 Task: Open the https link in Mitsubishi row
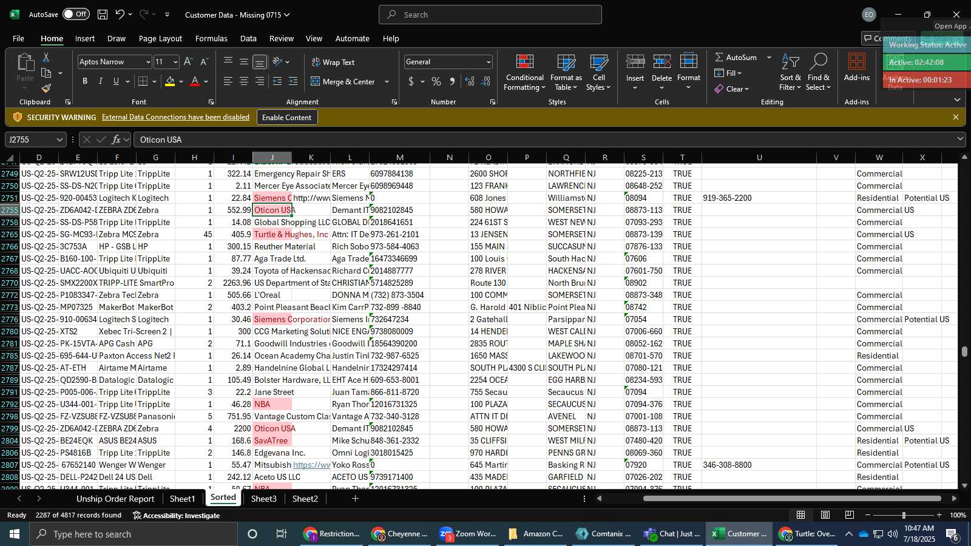click(311, 465)
